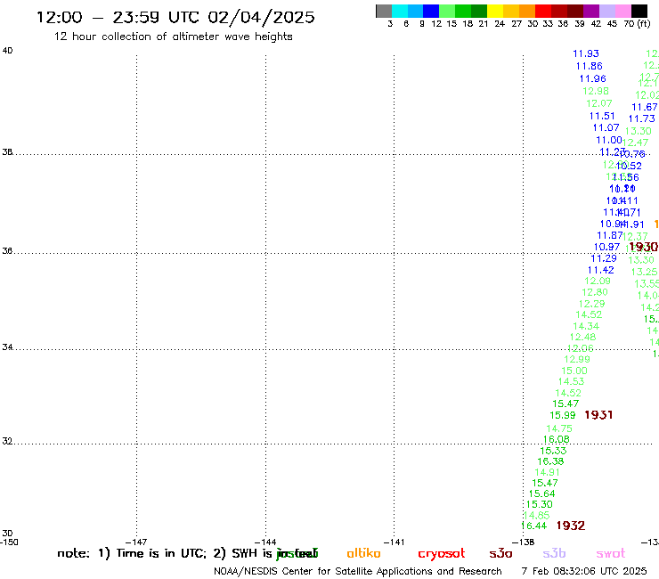This screenshot has height=579, width=659.
Task: Click the wave height value "11.07"
Action: pos(606,128)
